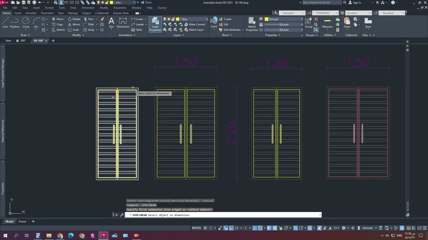This screenshot has width=428, height=240.
Task: Open the STANDARD dimension style dropdown
Action: (325, 13)
